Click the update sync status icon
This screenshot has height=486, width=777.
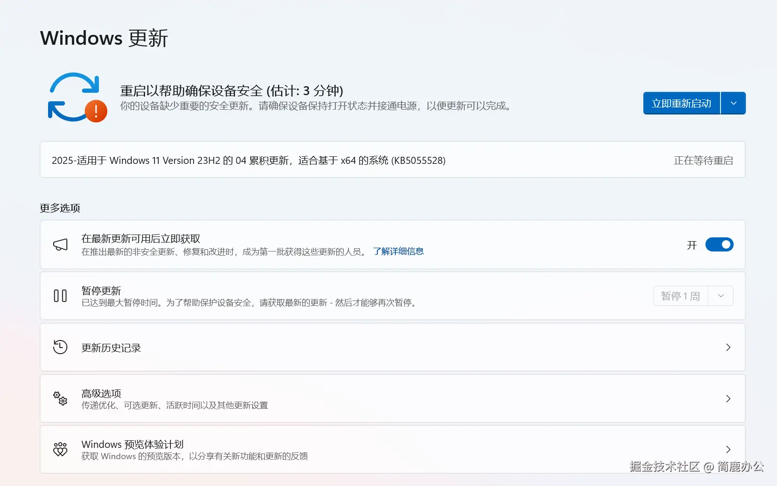pyautogui.click(x=77, y=97)
